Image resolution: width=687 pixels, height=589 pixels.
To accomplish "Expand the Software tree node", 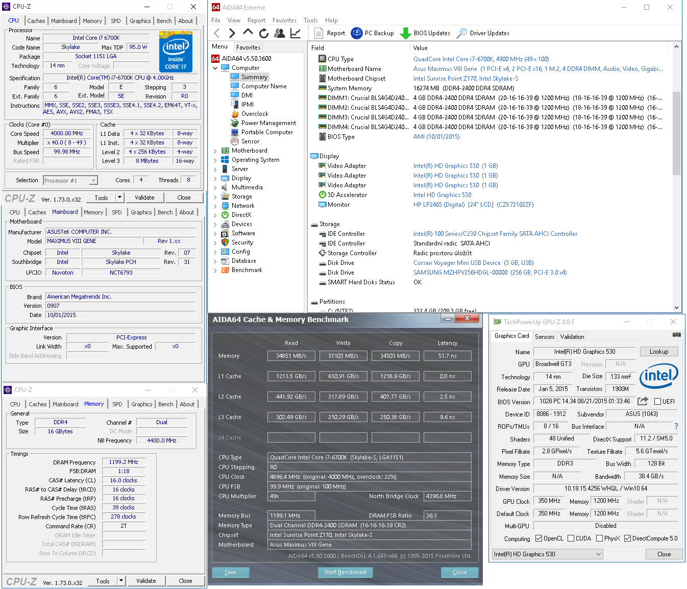I will pos(215,233).
